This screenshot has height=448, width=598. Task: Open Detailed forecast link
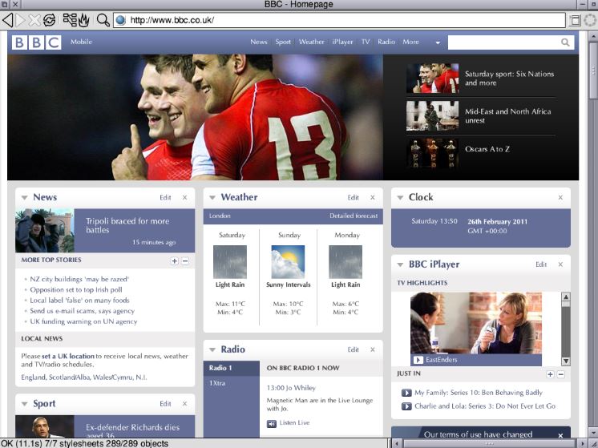pos(354,216)
